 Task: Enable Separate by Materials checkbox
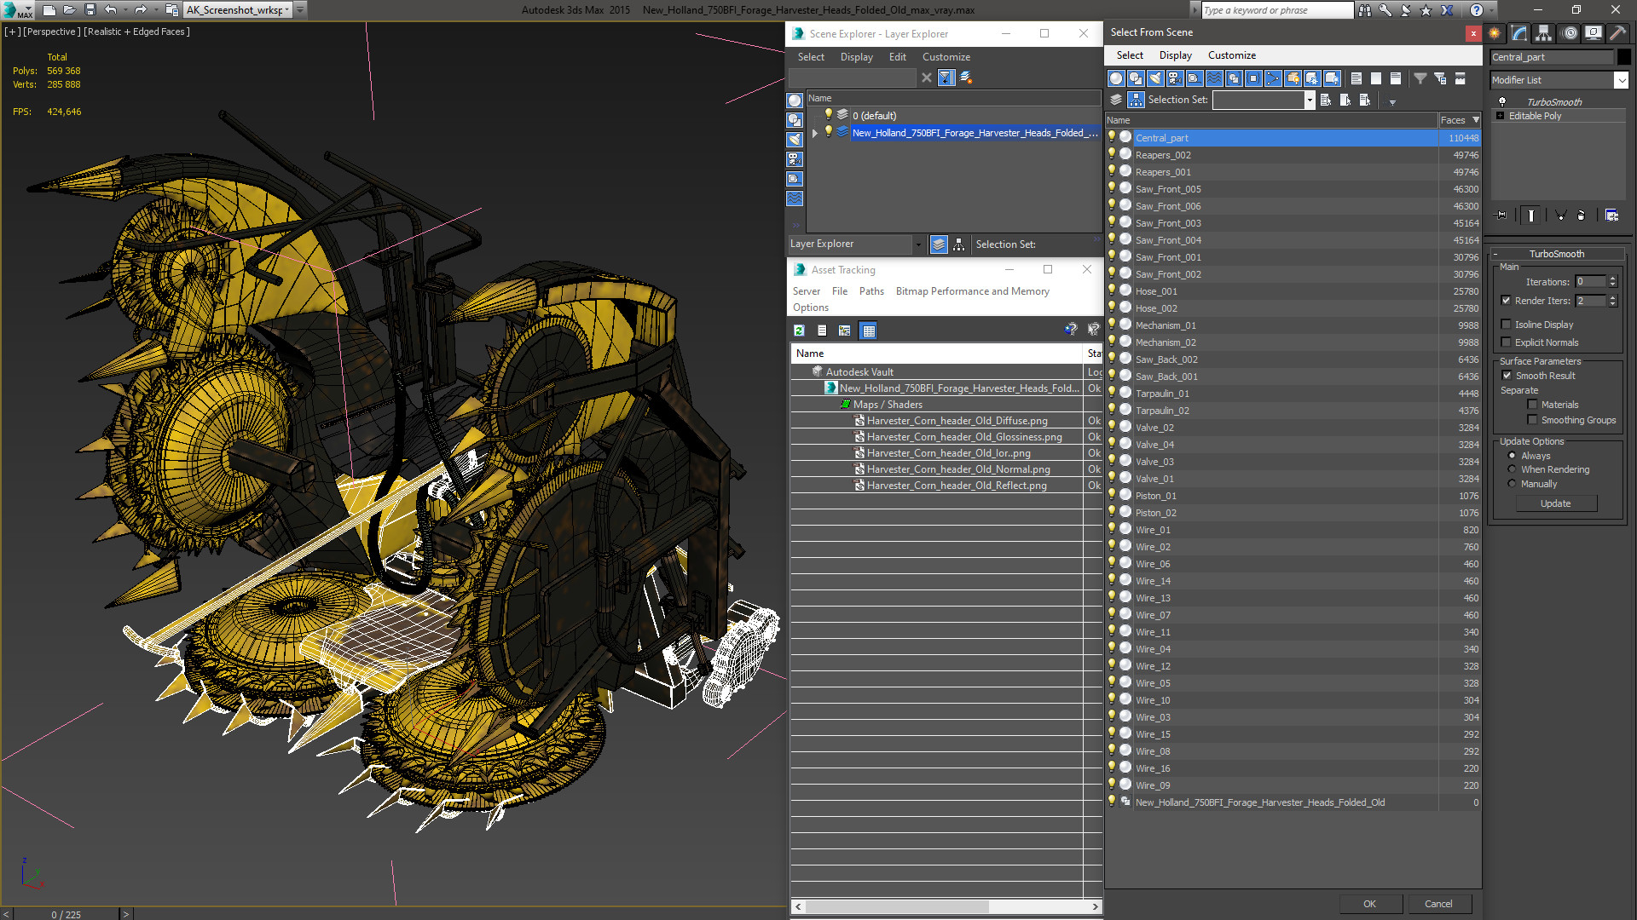click(1532, 405)
